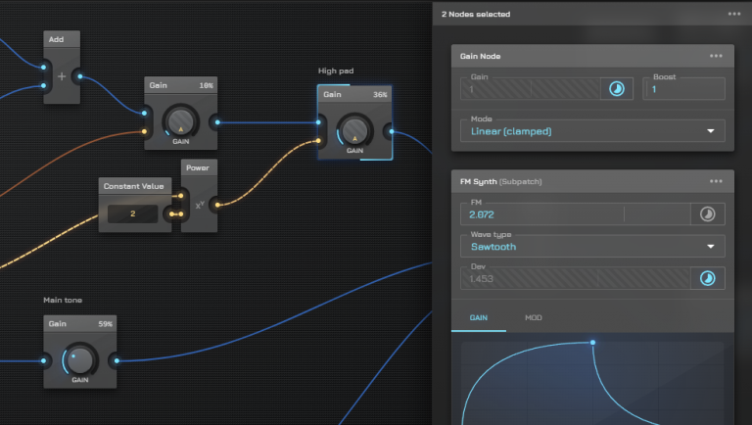
Task: Click the output port of the Main tone Gain node
Action: pos(117,360)
